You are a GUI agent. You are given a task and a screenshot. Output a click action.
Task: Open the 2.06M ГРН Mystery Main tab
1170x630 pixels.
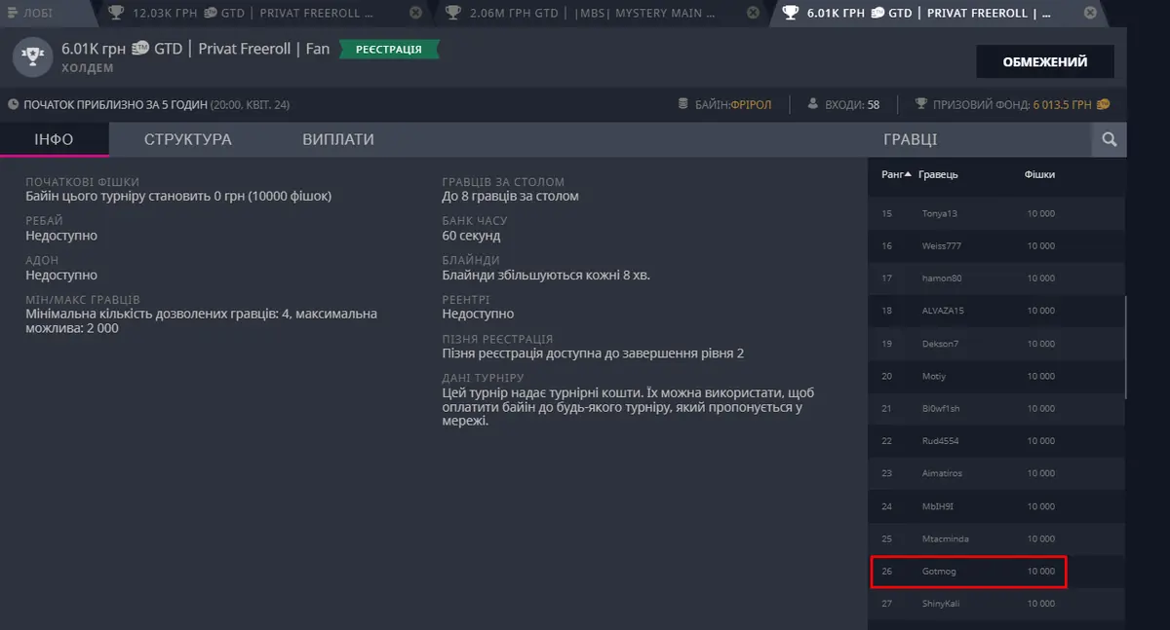pos(590,13)
